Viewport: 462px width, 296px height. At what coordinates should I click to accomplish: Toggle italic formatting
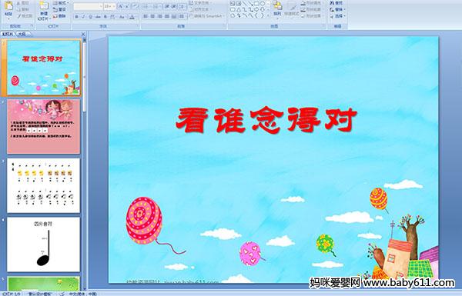[83, 17]
